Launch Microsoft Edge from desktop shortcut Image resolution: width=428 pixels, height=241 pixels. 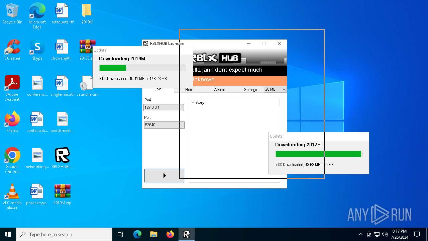[x=37, y=16]
